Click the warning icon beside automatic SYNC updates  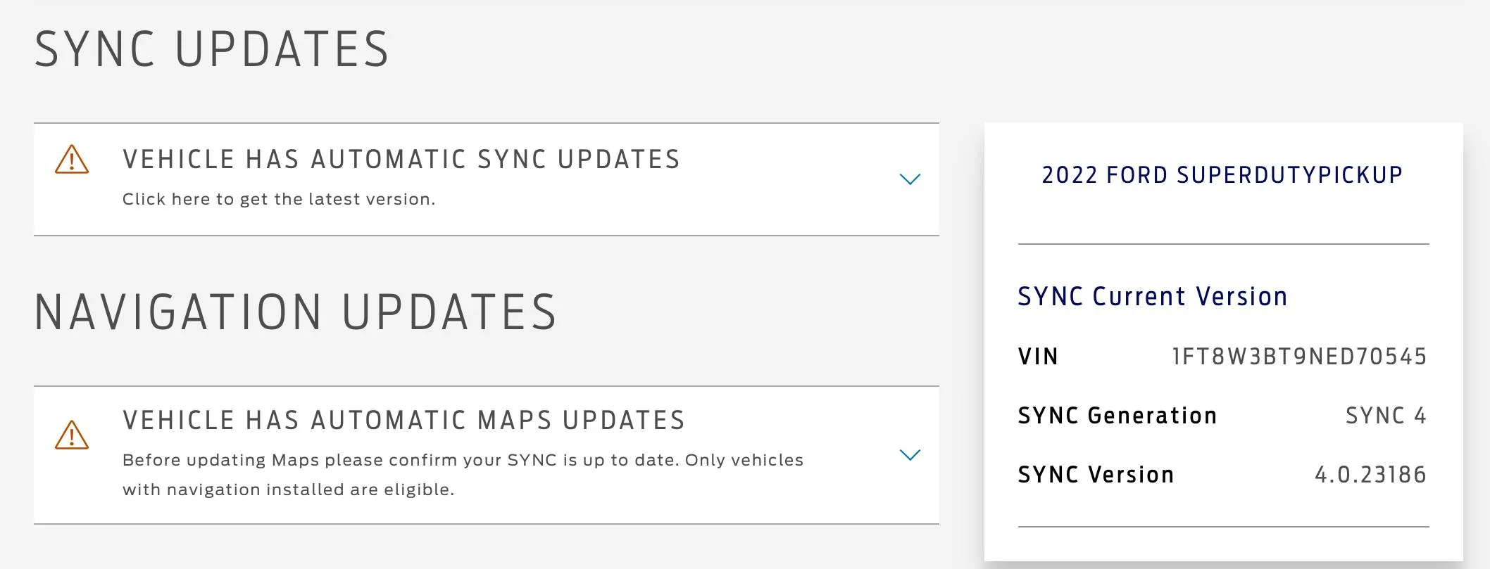coord(72,160)
